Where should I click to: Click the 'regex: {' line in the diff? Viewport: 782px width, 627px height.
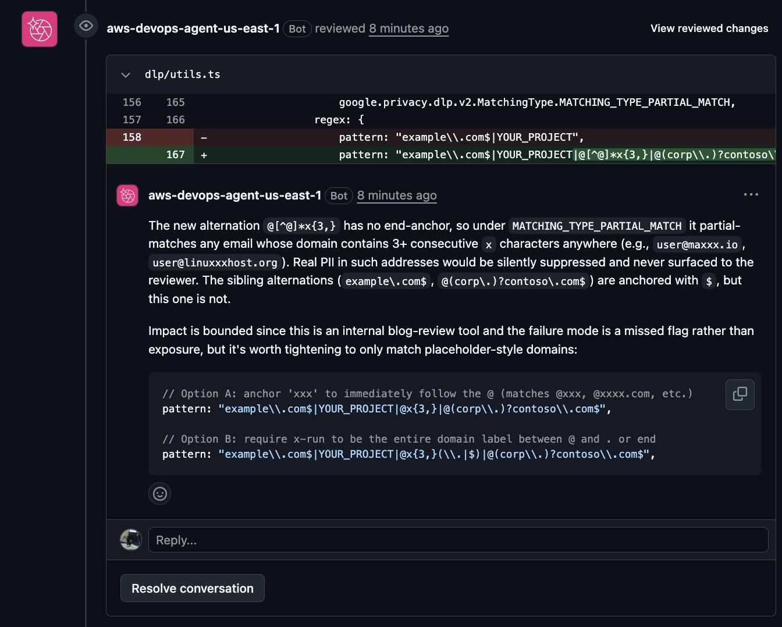[x=339, y=120]
